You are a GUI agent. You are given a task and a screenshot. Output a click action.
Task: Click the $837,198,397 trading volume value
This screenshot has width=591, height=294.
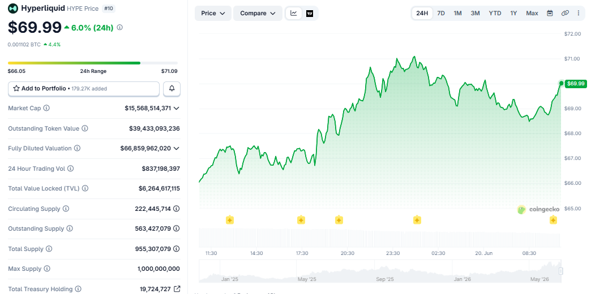point(161,168)
